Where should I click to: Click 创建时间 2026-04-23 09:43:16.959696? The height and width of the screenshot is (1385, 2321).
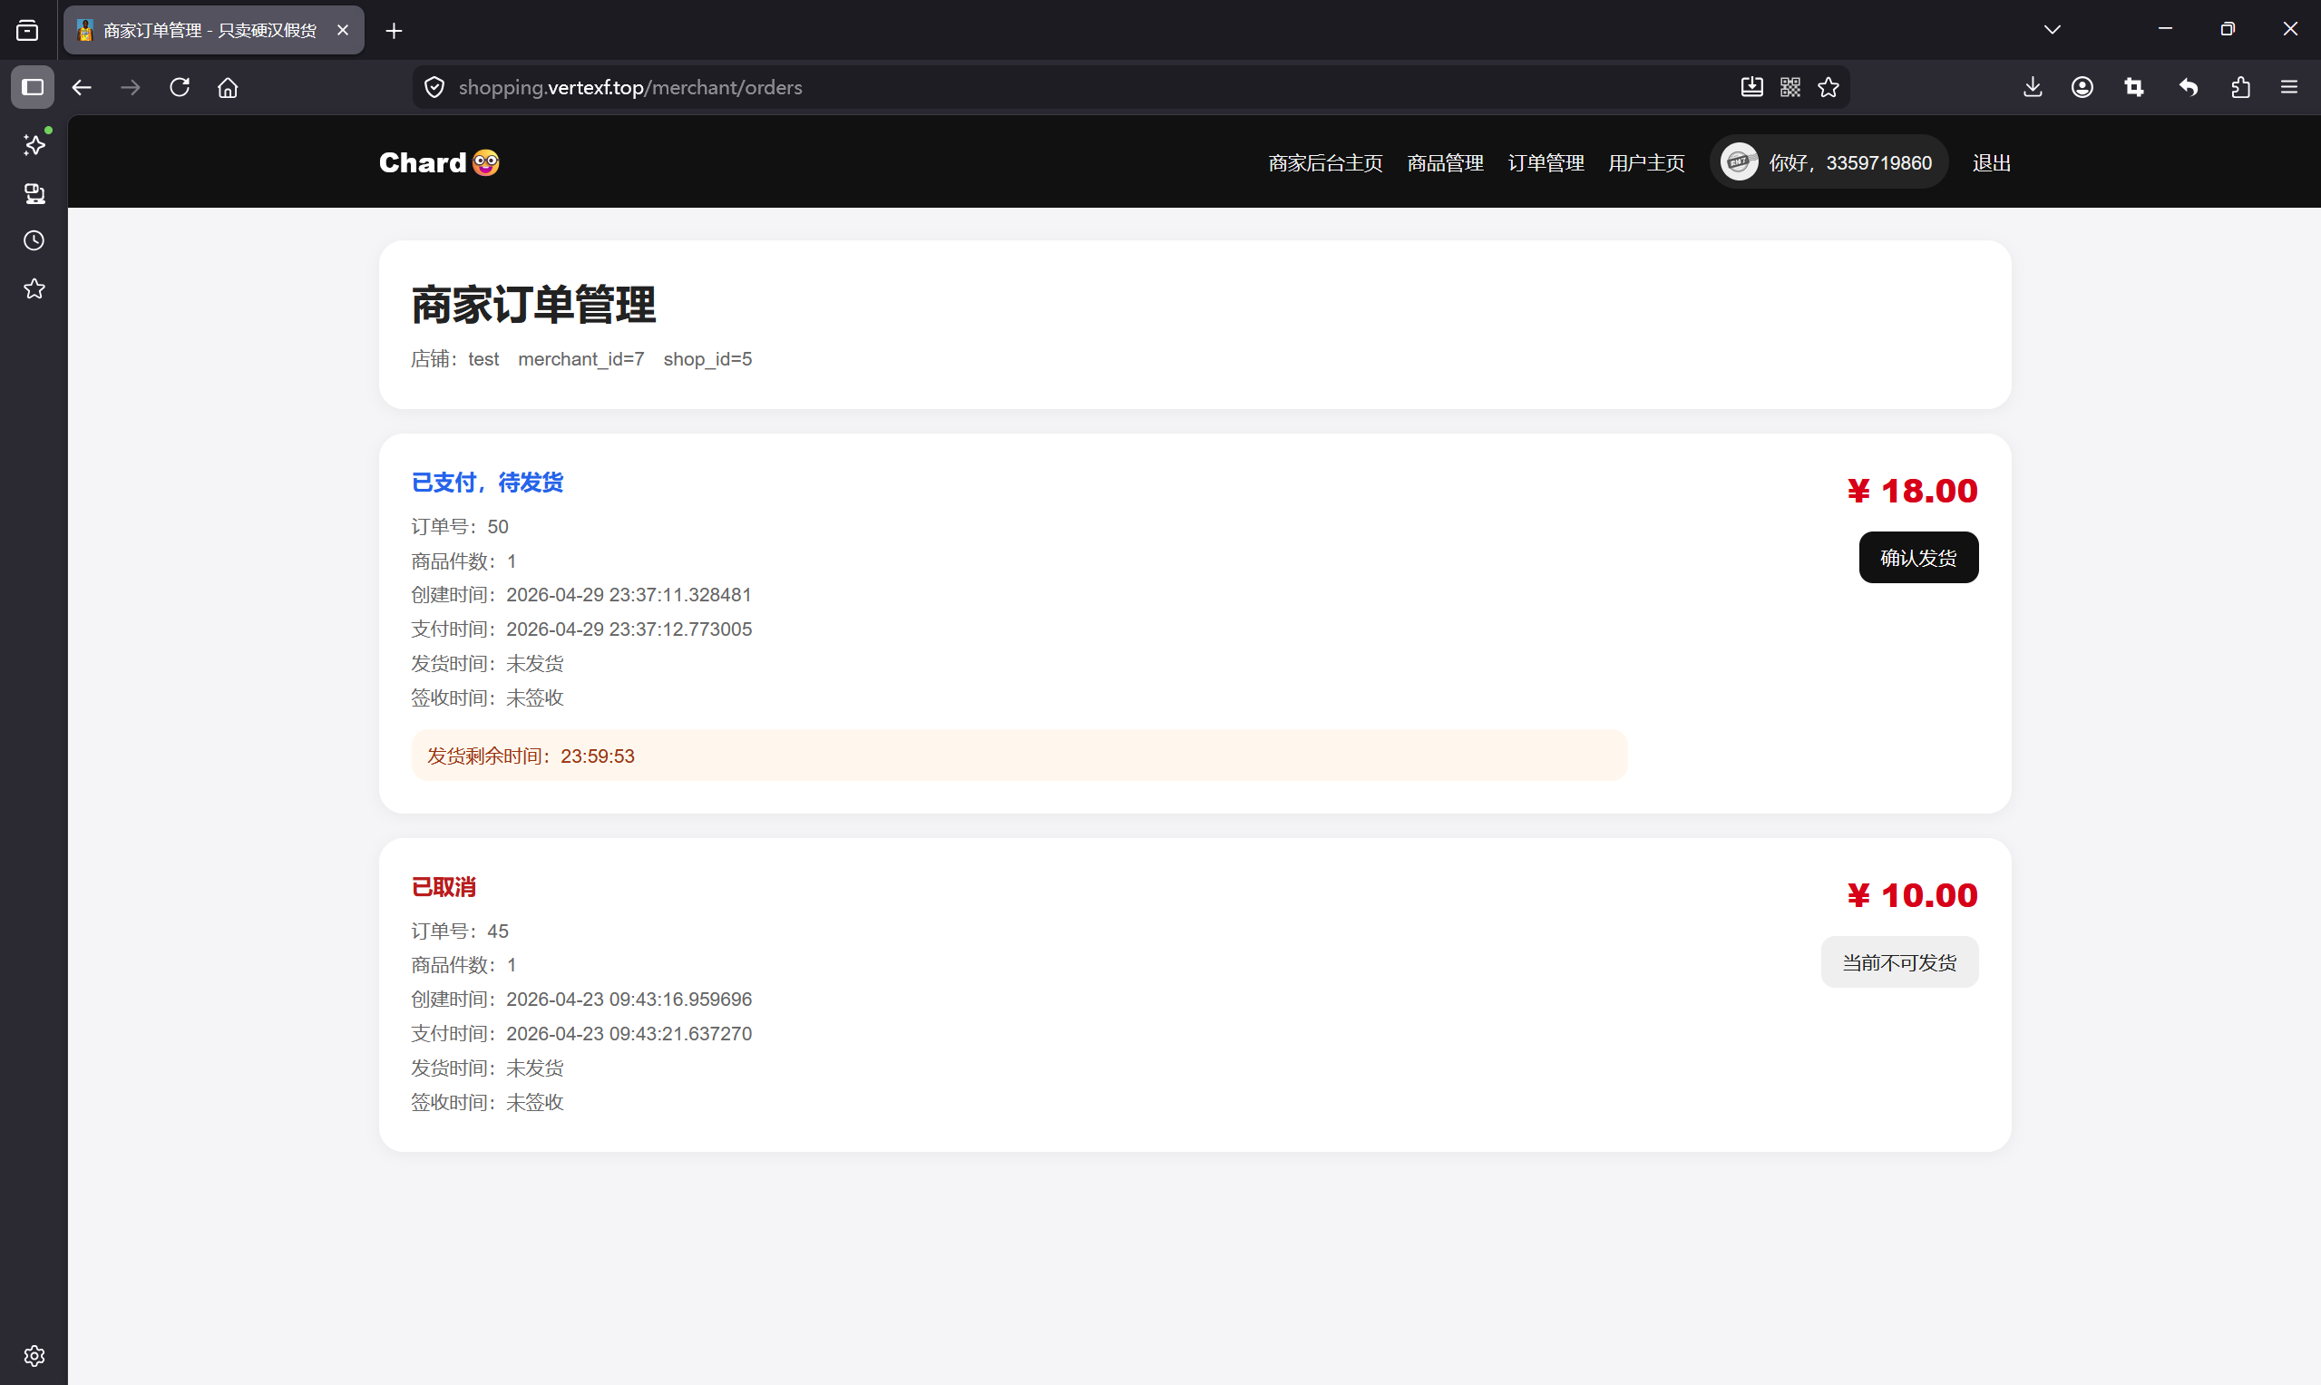[x=581, y=999]
